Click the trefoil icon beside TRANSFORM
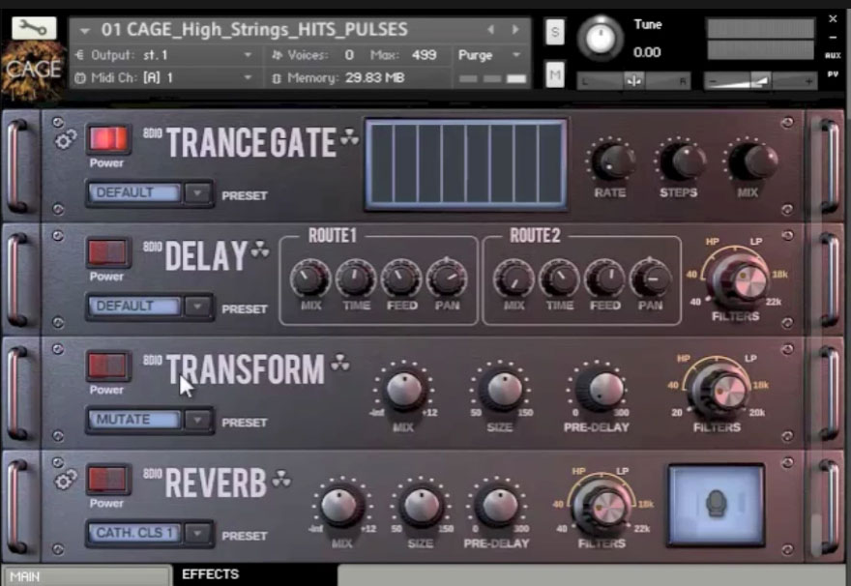Viewport: 851px width, 586px height. click(340, 362)
